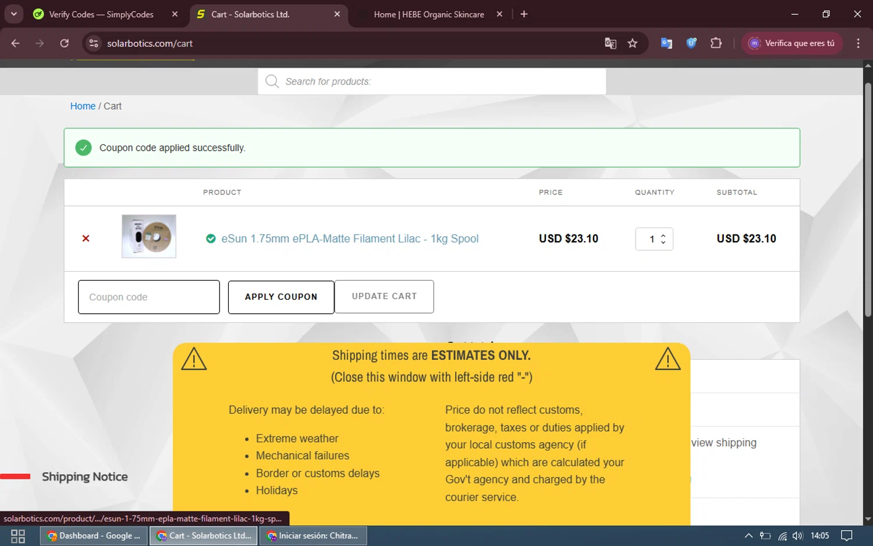The image size is (873, 546).
Task: Click green in-stock check icon beside product
Action: click(211, 239)
